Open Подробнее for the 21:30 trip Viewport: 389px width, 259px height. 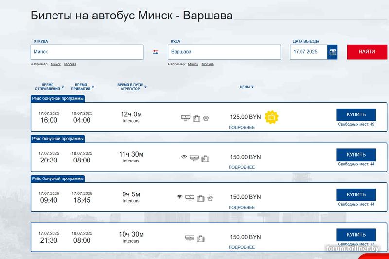[242, 247]
